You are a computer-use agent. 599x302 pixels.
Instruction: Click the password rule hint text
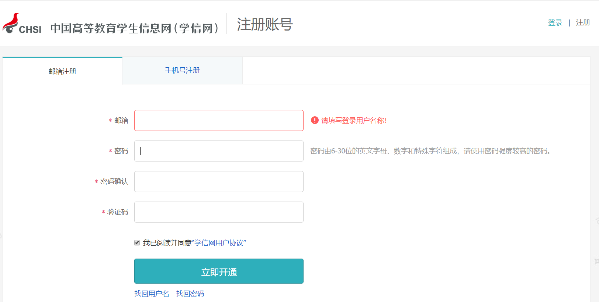[431, 151]
